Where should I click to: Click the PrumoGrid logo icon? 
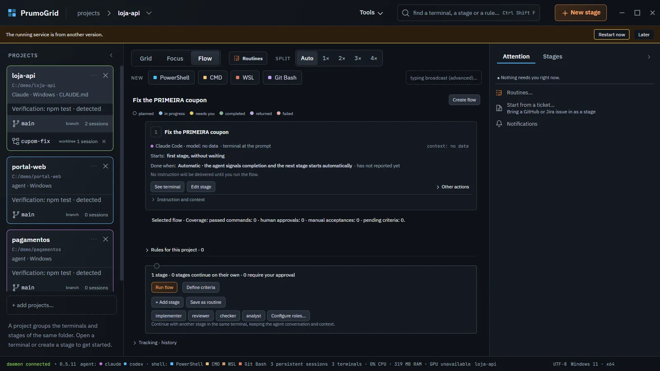click(12, 13)
